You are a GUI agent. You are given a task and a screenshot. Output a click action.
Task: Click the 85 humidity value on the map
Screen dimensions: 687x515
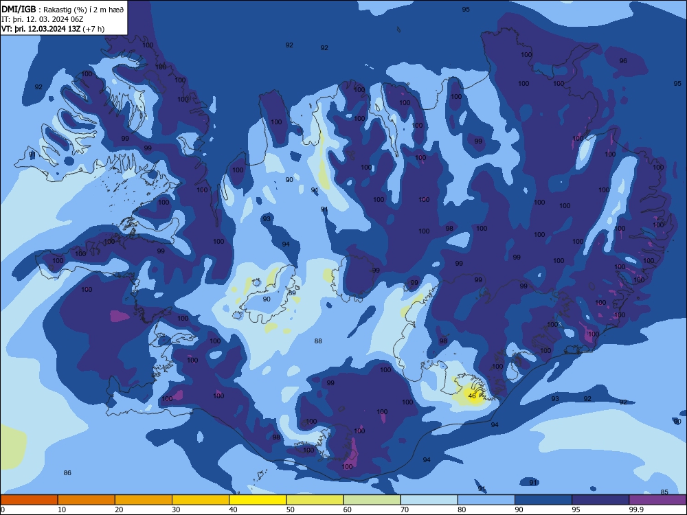coord(664,492)
